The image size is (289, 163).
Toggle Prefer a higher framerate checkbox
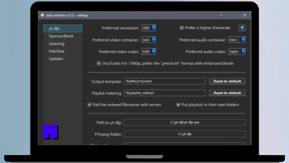(181, 28)
